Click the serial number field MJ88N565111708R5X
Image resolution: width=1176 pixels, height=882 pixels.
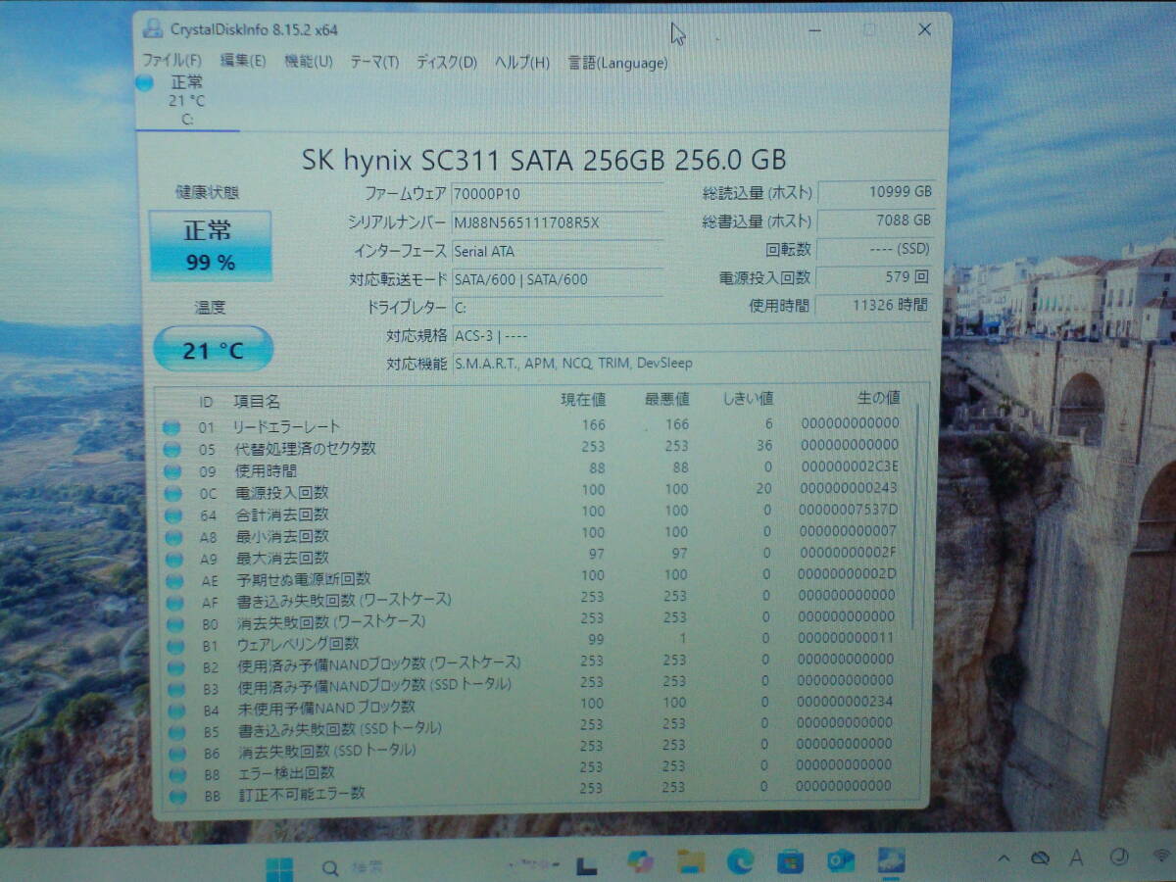pos(557,222)
